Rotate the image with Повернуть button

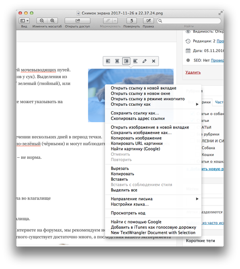point(132,21)
